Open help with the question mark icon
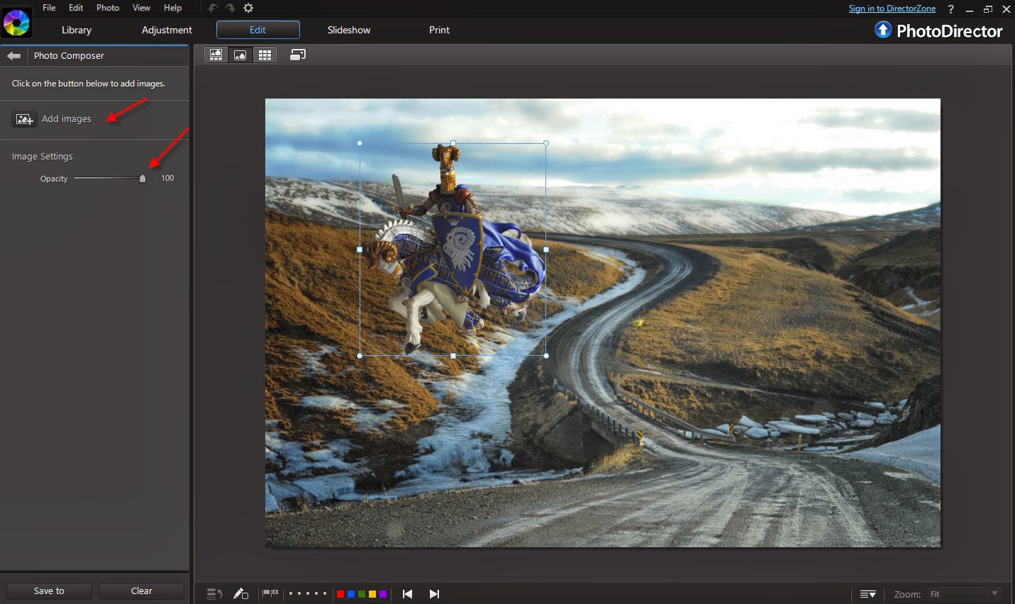Screen dimensions: 1015x604 [950, 9]
